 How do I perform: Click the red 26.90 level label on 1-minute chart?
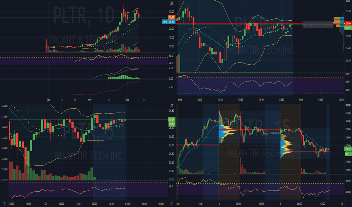pyautogui.click(x=348, y=23)
